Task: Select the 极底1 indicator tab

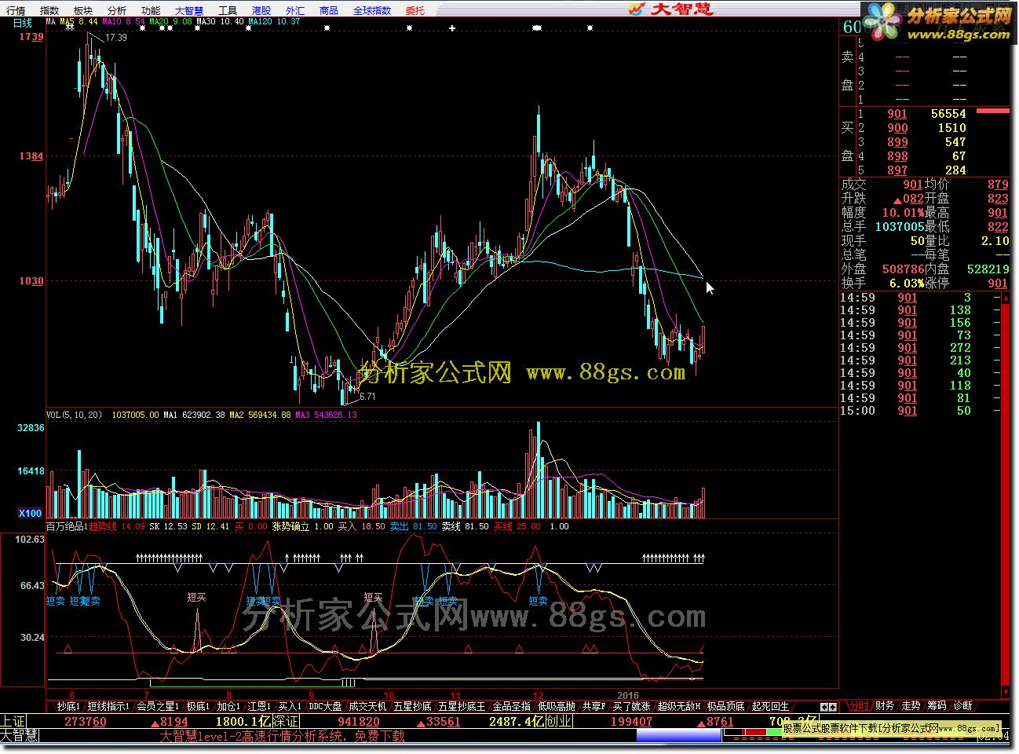Action: [x=198, y=706]
